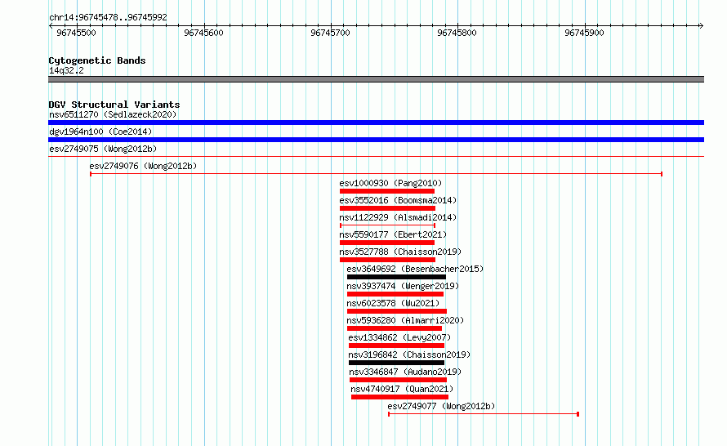Click the 14q32.2 band label

point(66,70)
